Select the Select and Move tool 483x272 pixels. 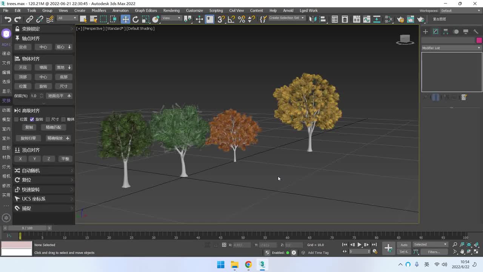tap(125, 19)
